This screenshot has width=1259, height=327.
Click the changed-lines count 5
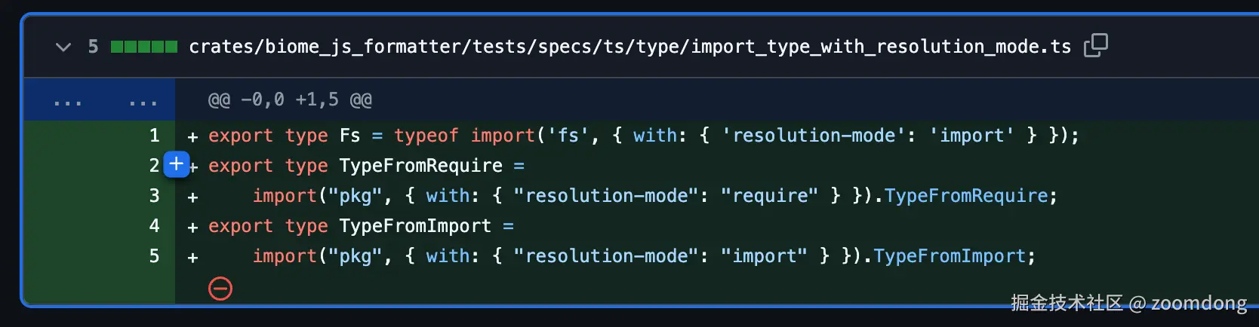pyautogui.click(x=93, y=47)
